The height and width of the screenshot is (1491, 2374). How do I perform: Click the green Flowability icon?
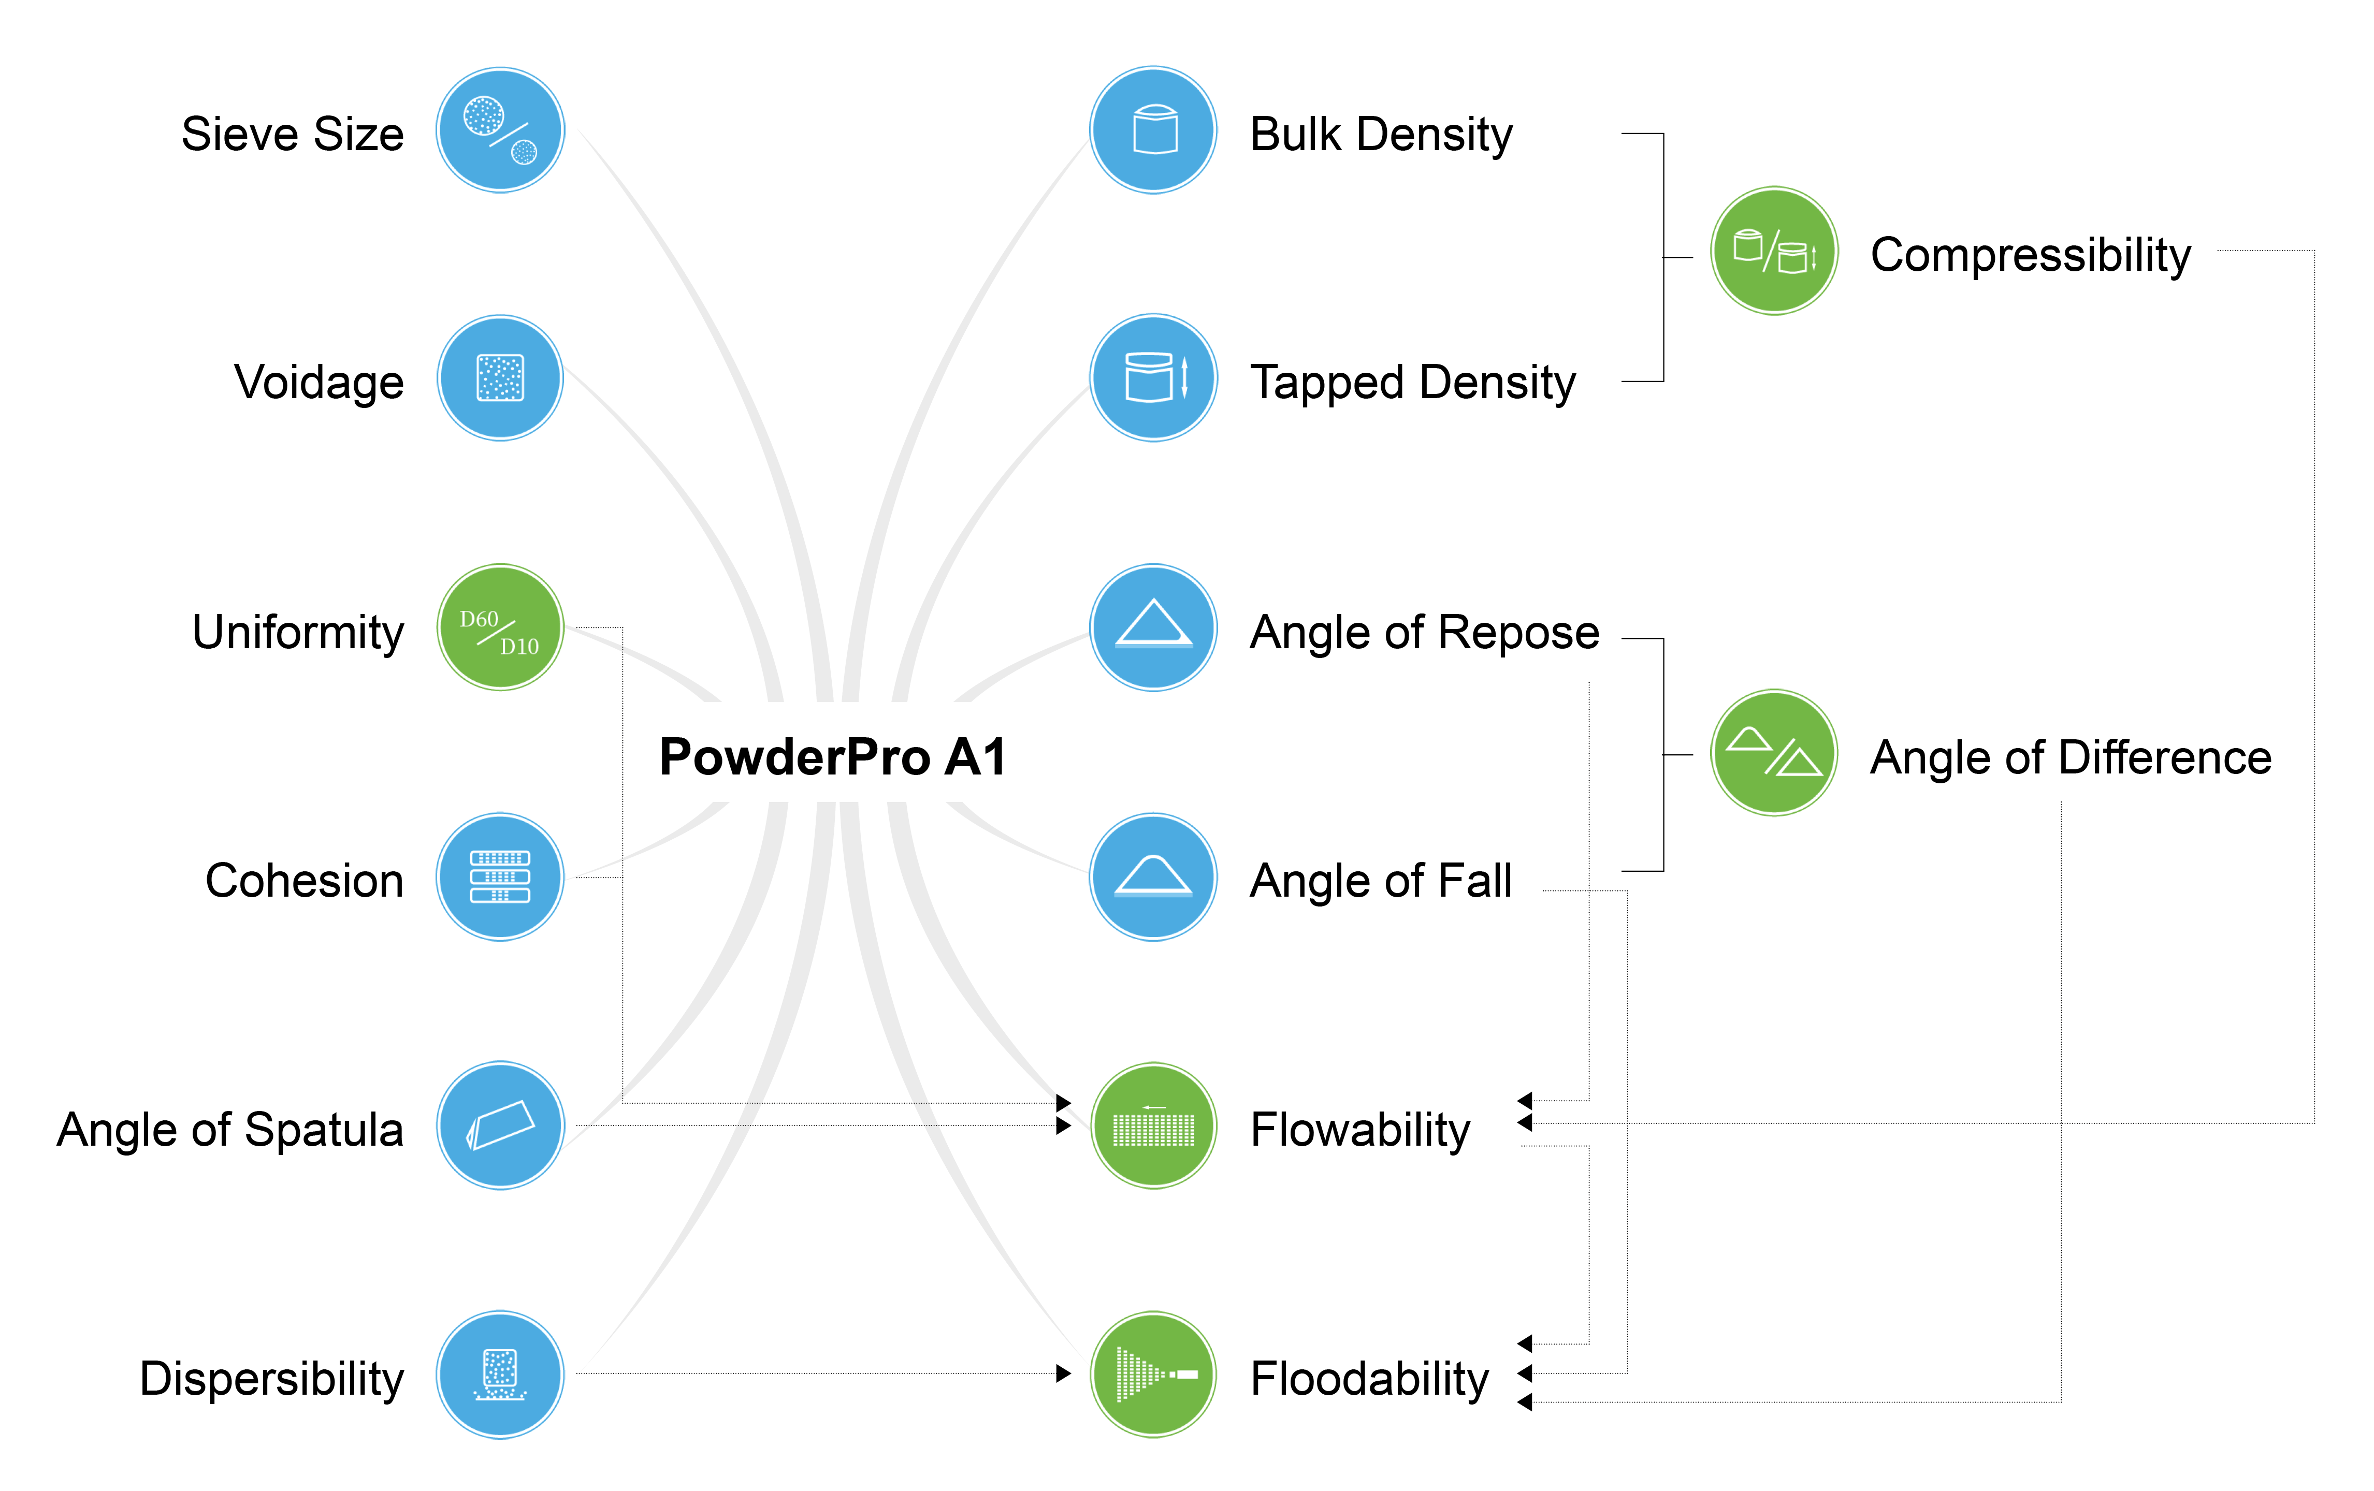pos(1153,1125)
